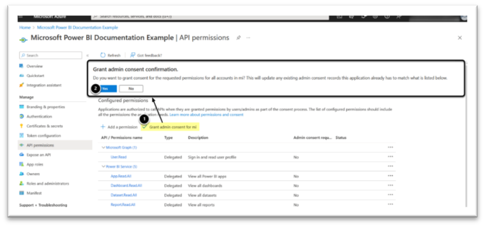Click No in the consent confirmation

(131, 89)
